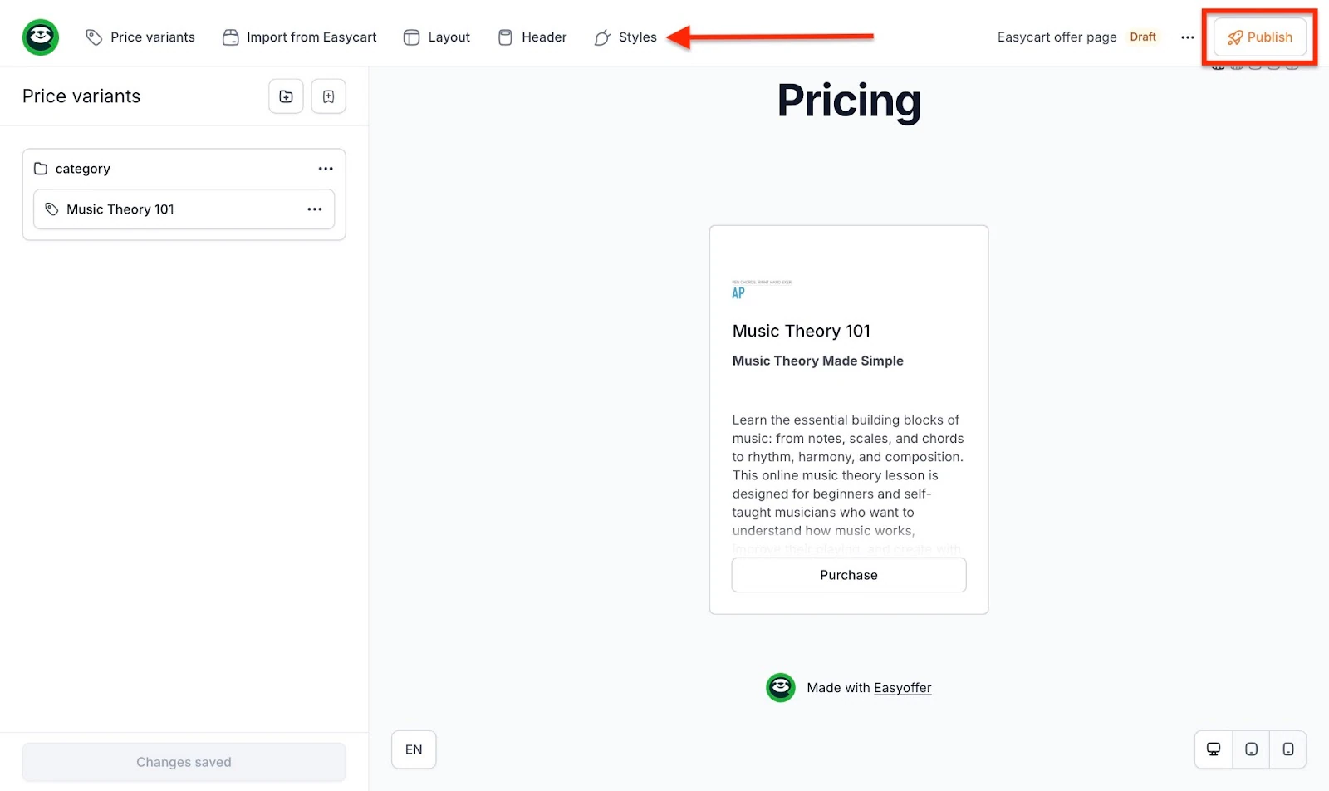Image resolution: width=1329 pixels, height=791 pixels.
Task: Click the footer sloth logo icon
Action: click(780, 688)
